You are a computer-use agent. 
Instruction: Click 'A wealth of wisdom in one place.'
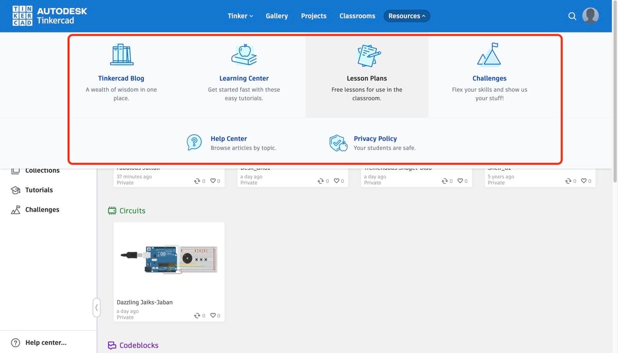121,94
